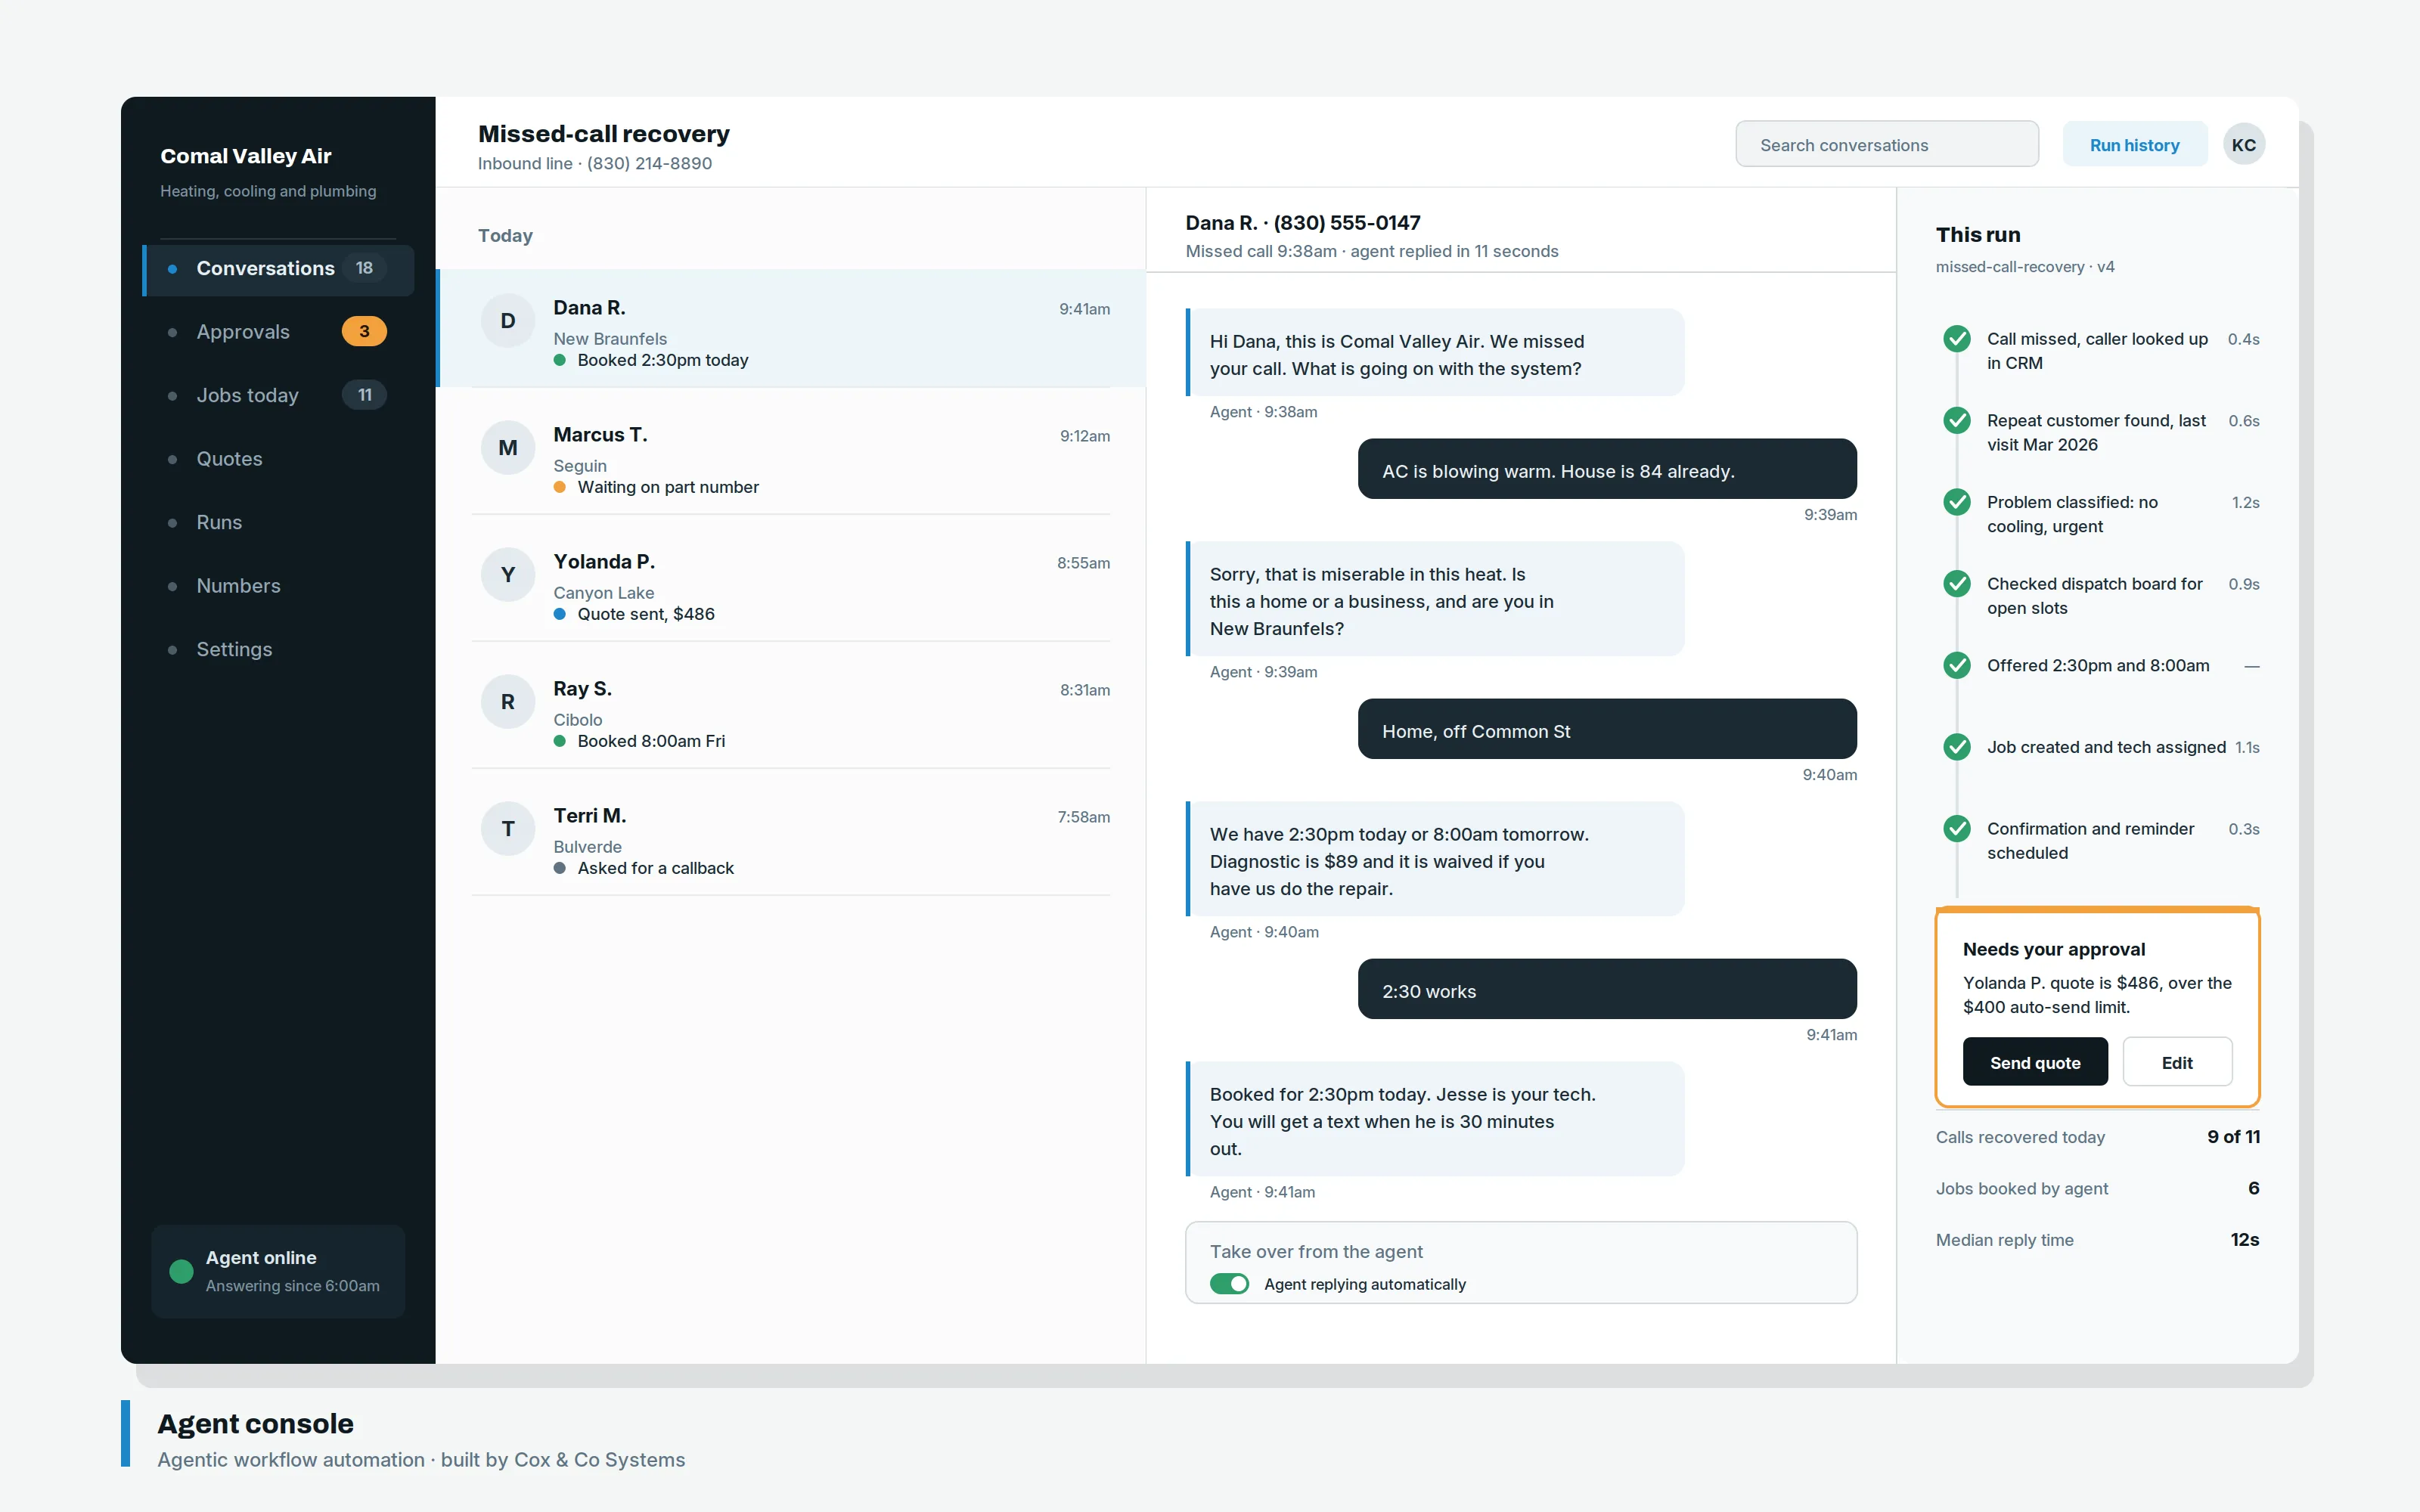2420x1512 pixels.
Task: Open Conversations in the sidebar
Action: (x=278, y=269)
